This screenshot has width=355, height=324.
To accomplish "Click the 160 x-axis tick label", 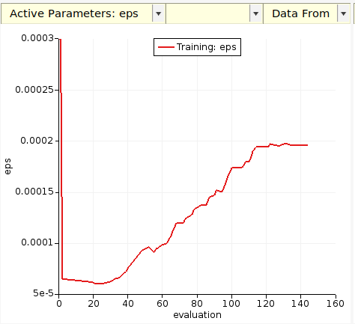I will [336, 304].
